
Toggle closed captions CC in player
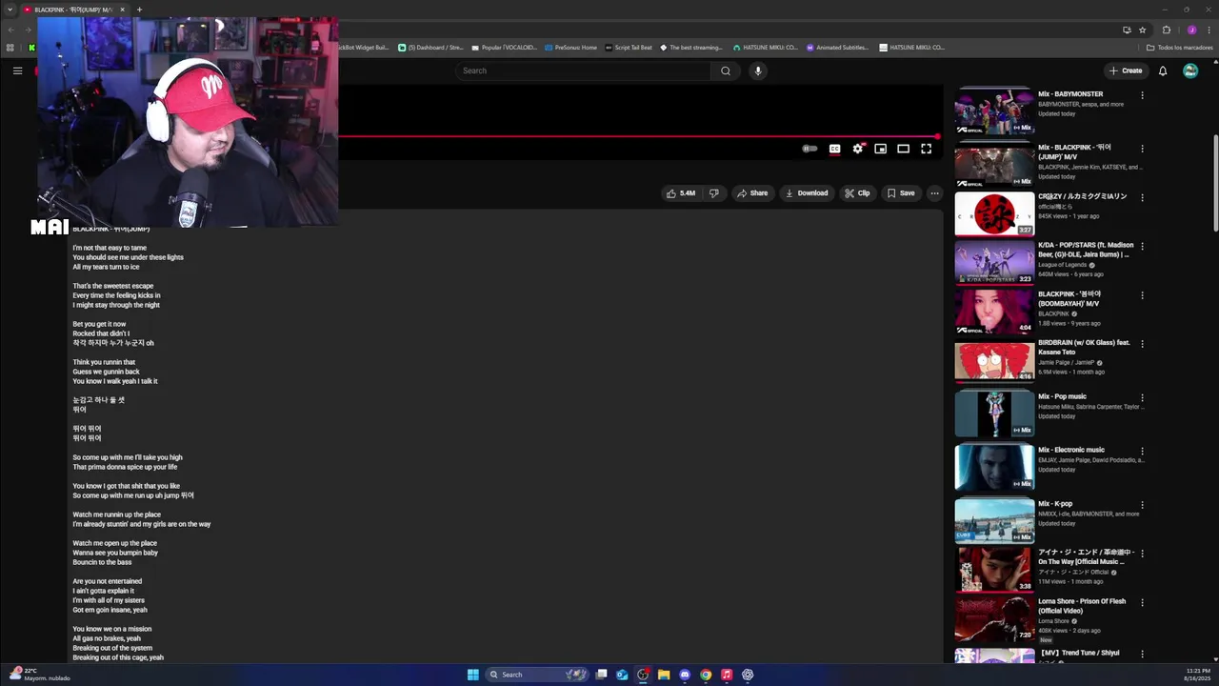click(x=834, y=149)
